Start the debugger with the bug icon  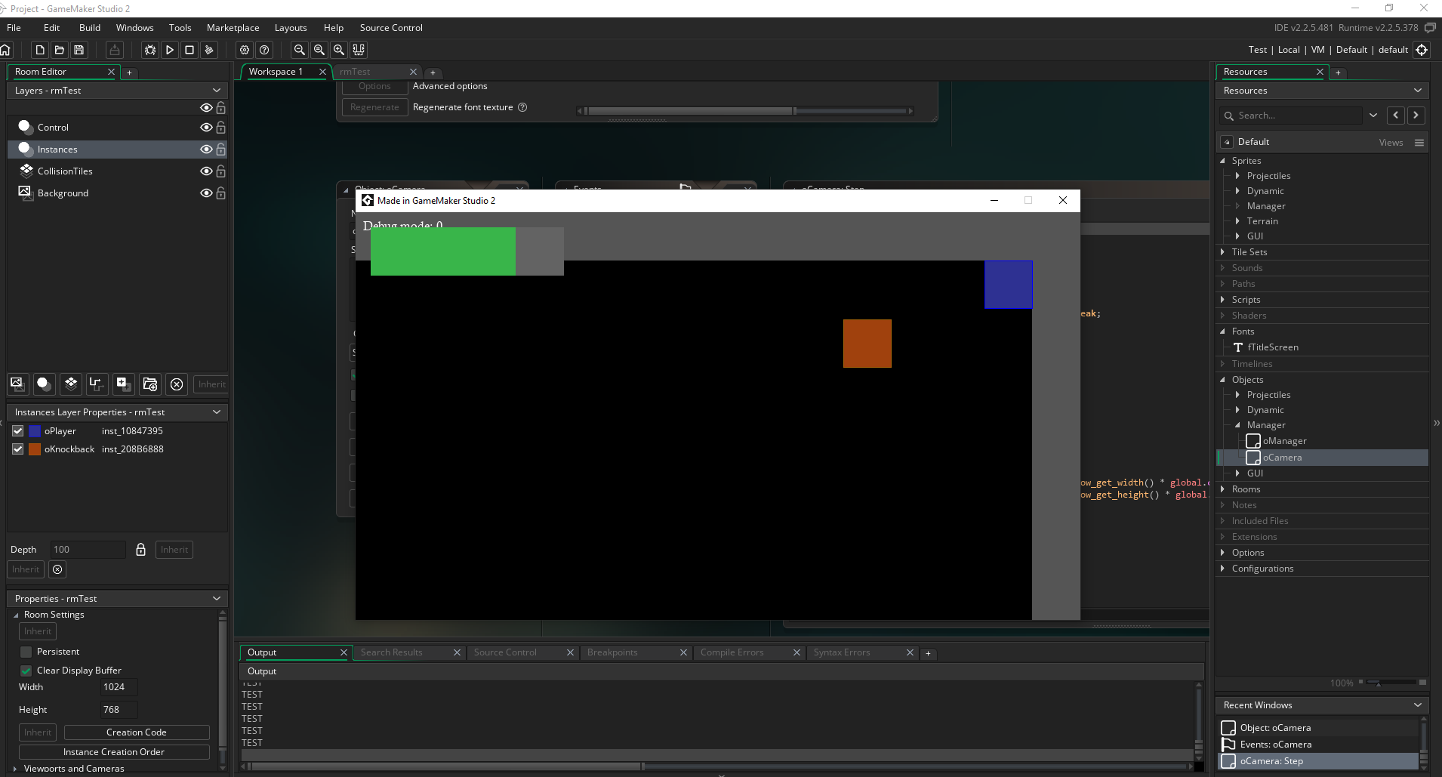pos(150,50)
